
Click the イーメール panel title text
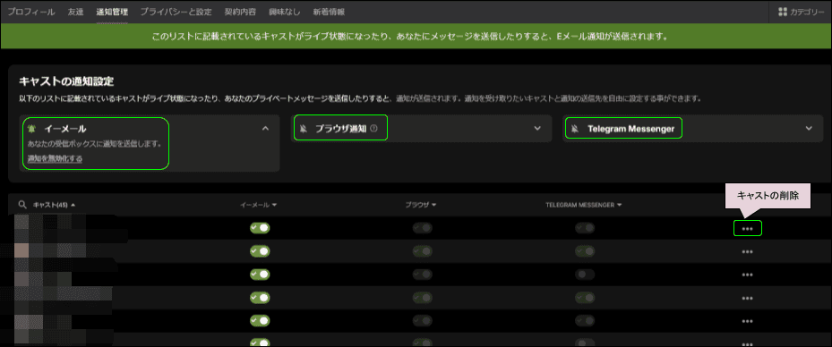coord(64,128)
